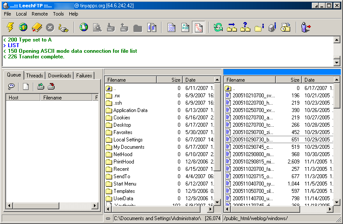Image resolution: width=343 pixels, height=224 pixels.
Task: Open the Remote menu
Action: point(40,14)
